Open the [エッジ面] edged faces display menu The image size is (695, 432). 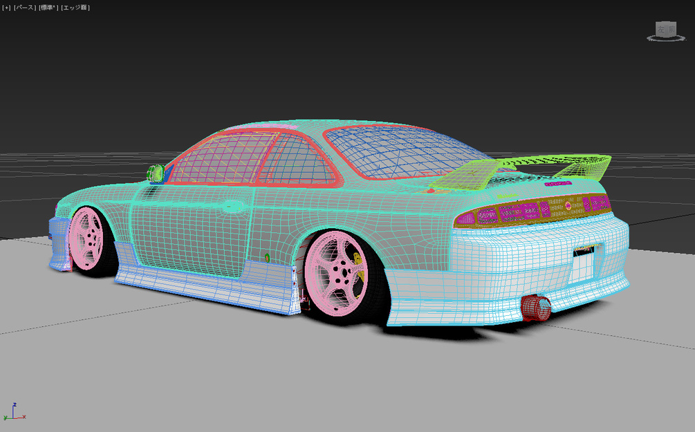click(75, 8)
